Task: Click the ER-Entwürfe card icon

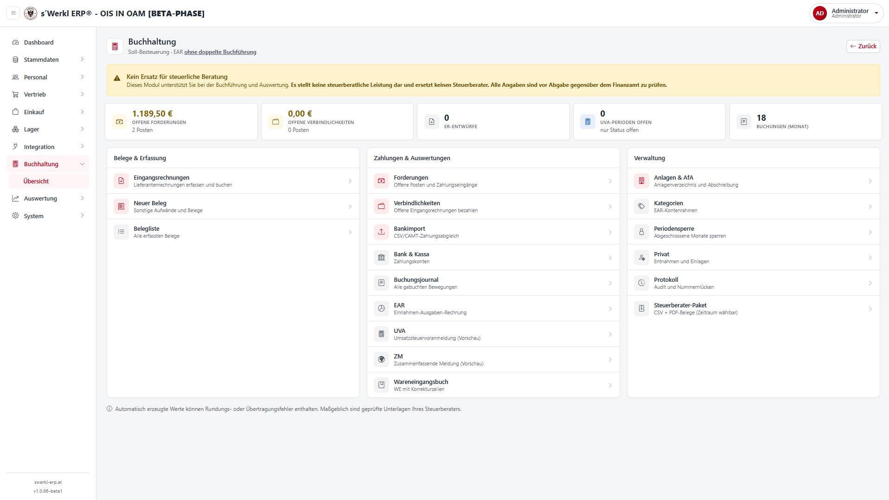Action: click(431, 122)
